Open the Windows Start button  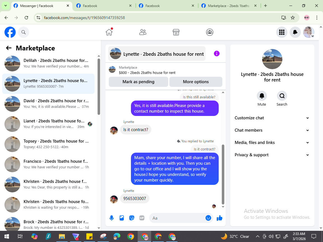[x=6, y=236]
